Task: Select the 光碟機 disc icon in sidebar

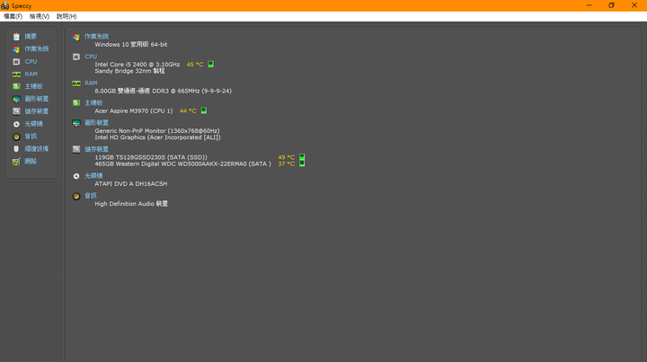Action: pyautogui.click(x=16, y=124)
